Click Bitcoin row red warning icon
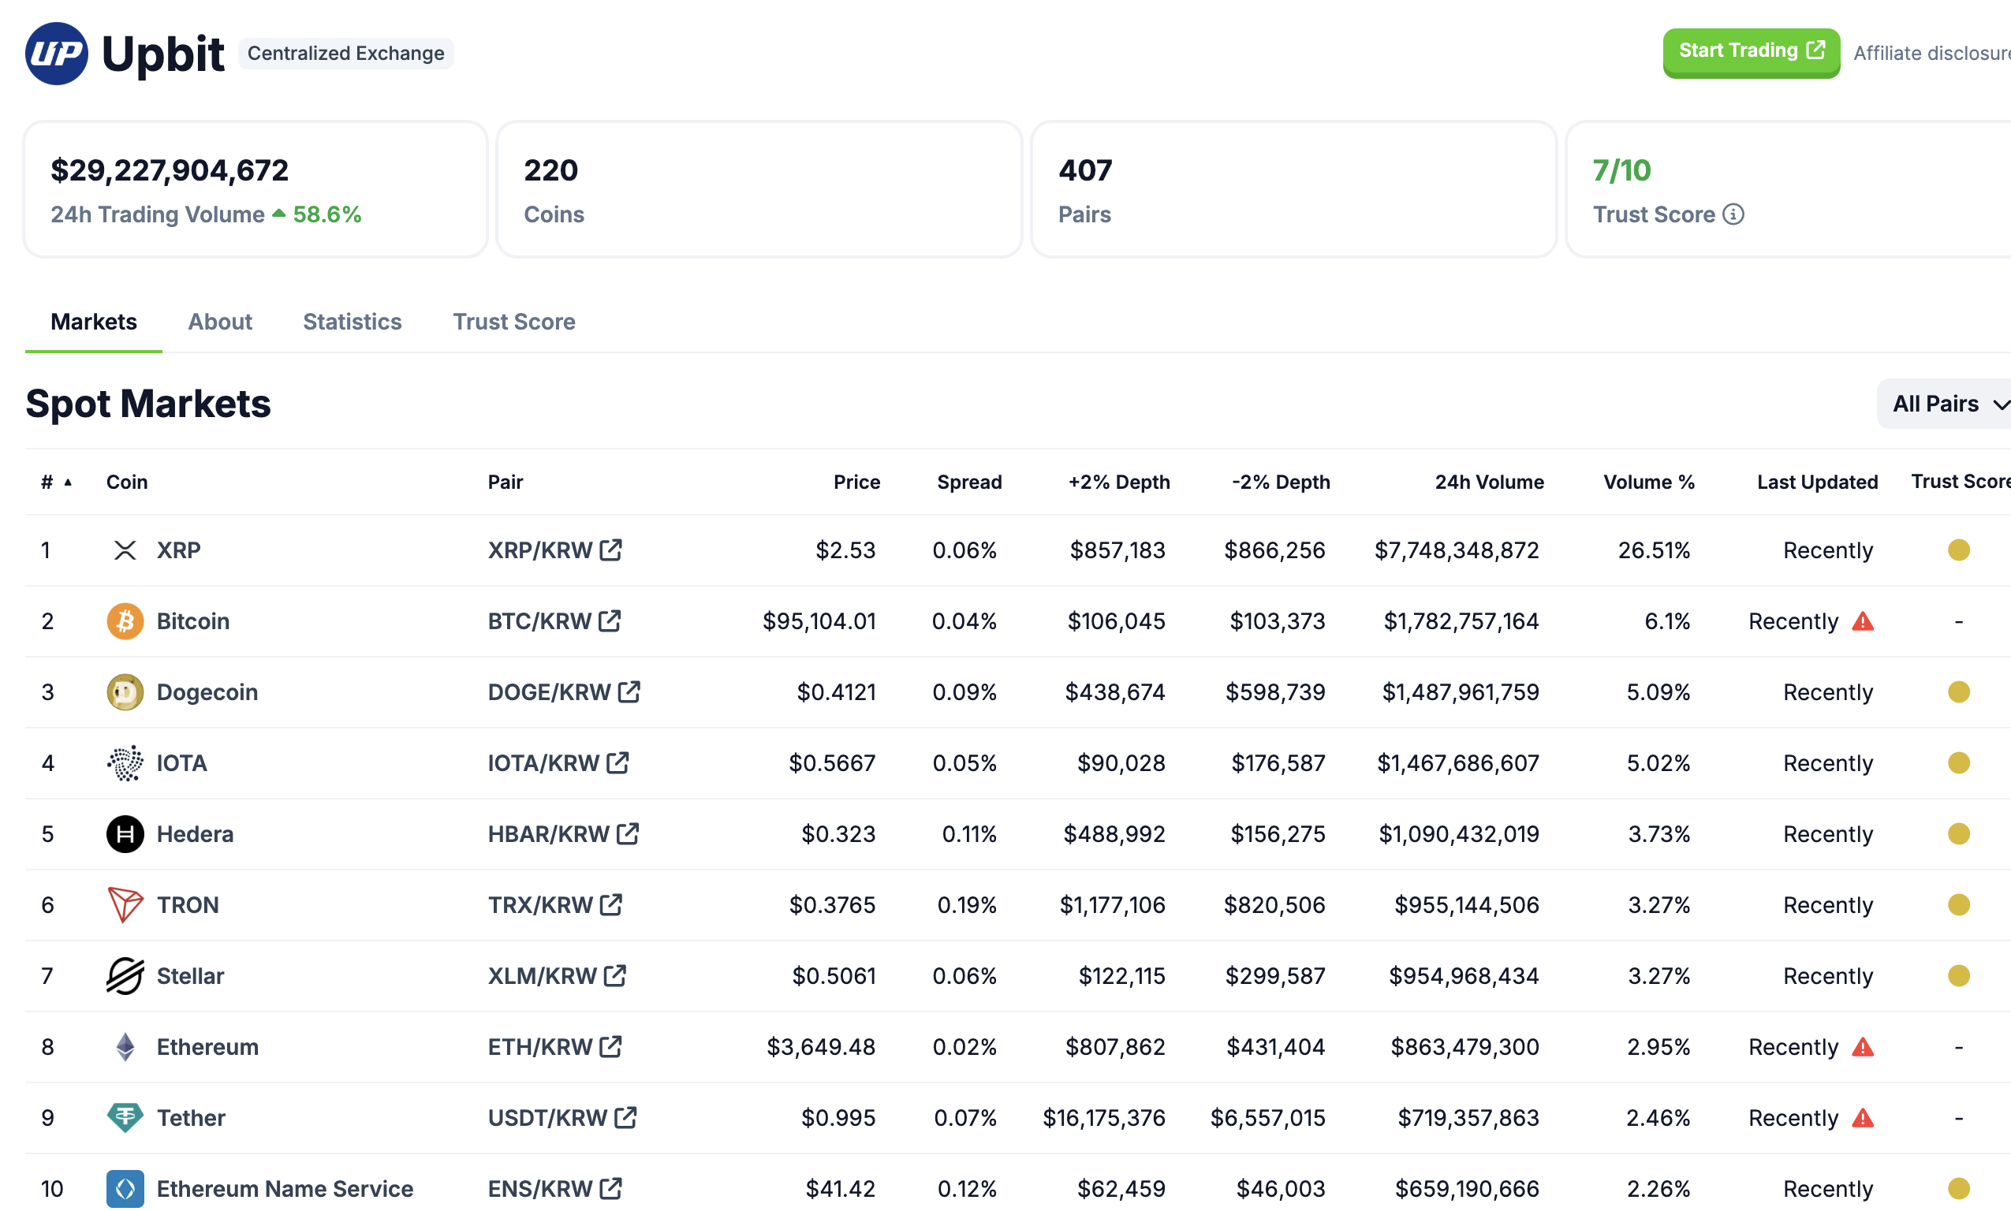 (x=1863, y=622)
